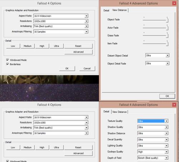Toggle Windowed Mode checkbox in upper Options window
Viewport: 179px width, 162px height.
pos(8,60)
